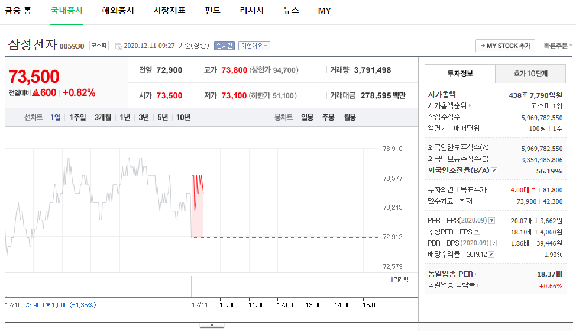The width and height of the screenshot is (576, 331).
Task: Click help icon next to 배당수익률 2019.12
Action: click(x=491, y=255)
